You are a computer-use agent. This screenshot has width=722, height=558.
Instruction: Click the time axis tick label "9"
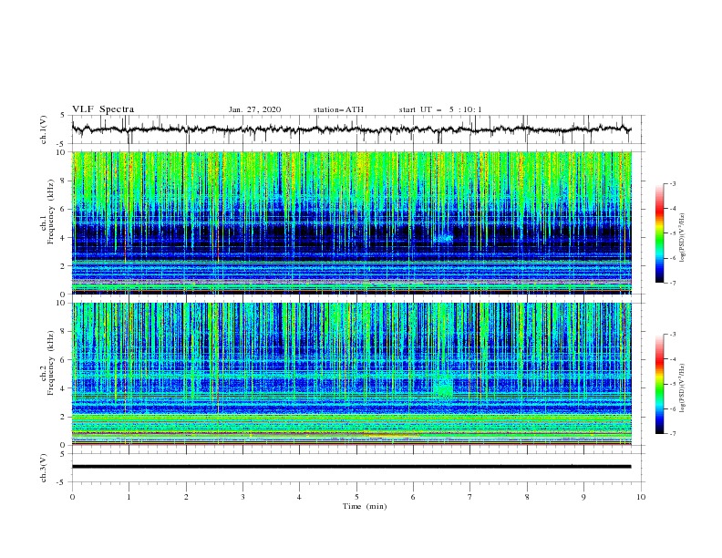point(583,497)
